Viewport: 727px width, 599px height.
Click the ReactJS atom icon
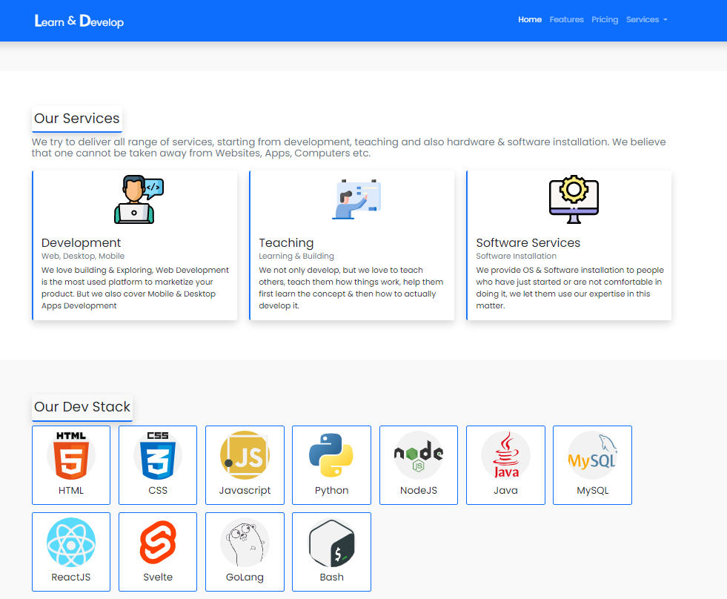71,542
